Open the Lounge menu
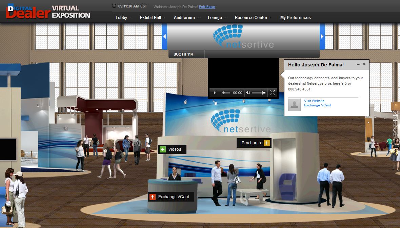 (215, 18)
